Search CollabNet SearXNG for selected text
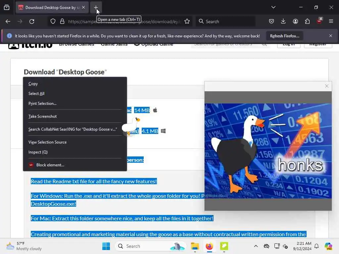The height and width of the screenshot is (254, 339). tap(75, 129)
